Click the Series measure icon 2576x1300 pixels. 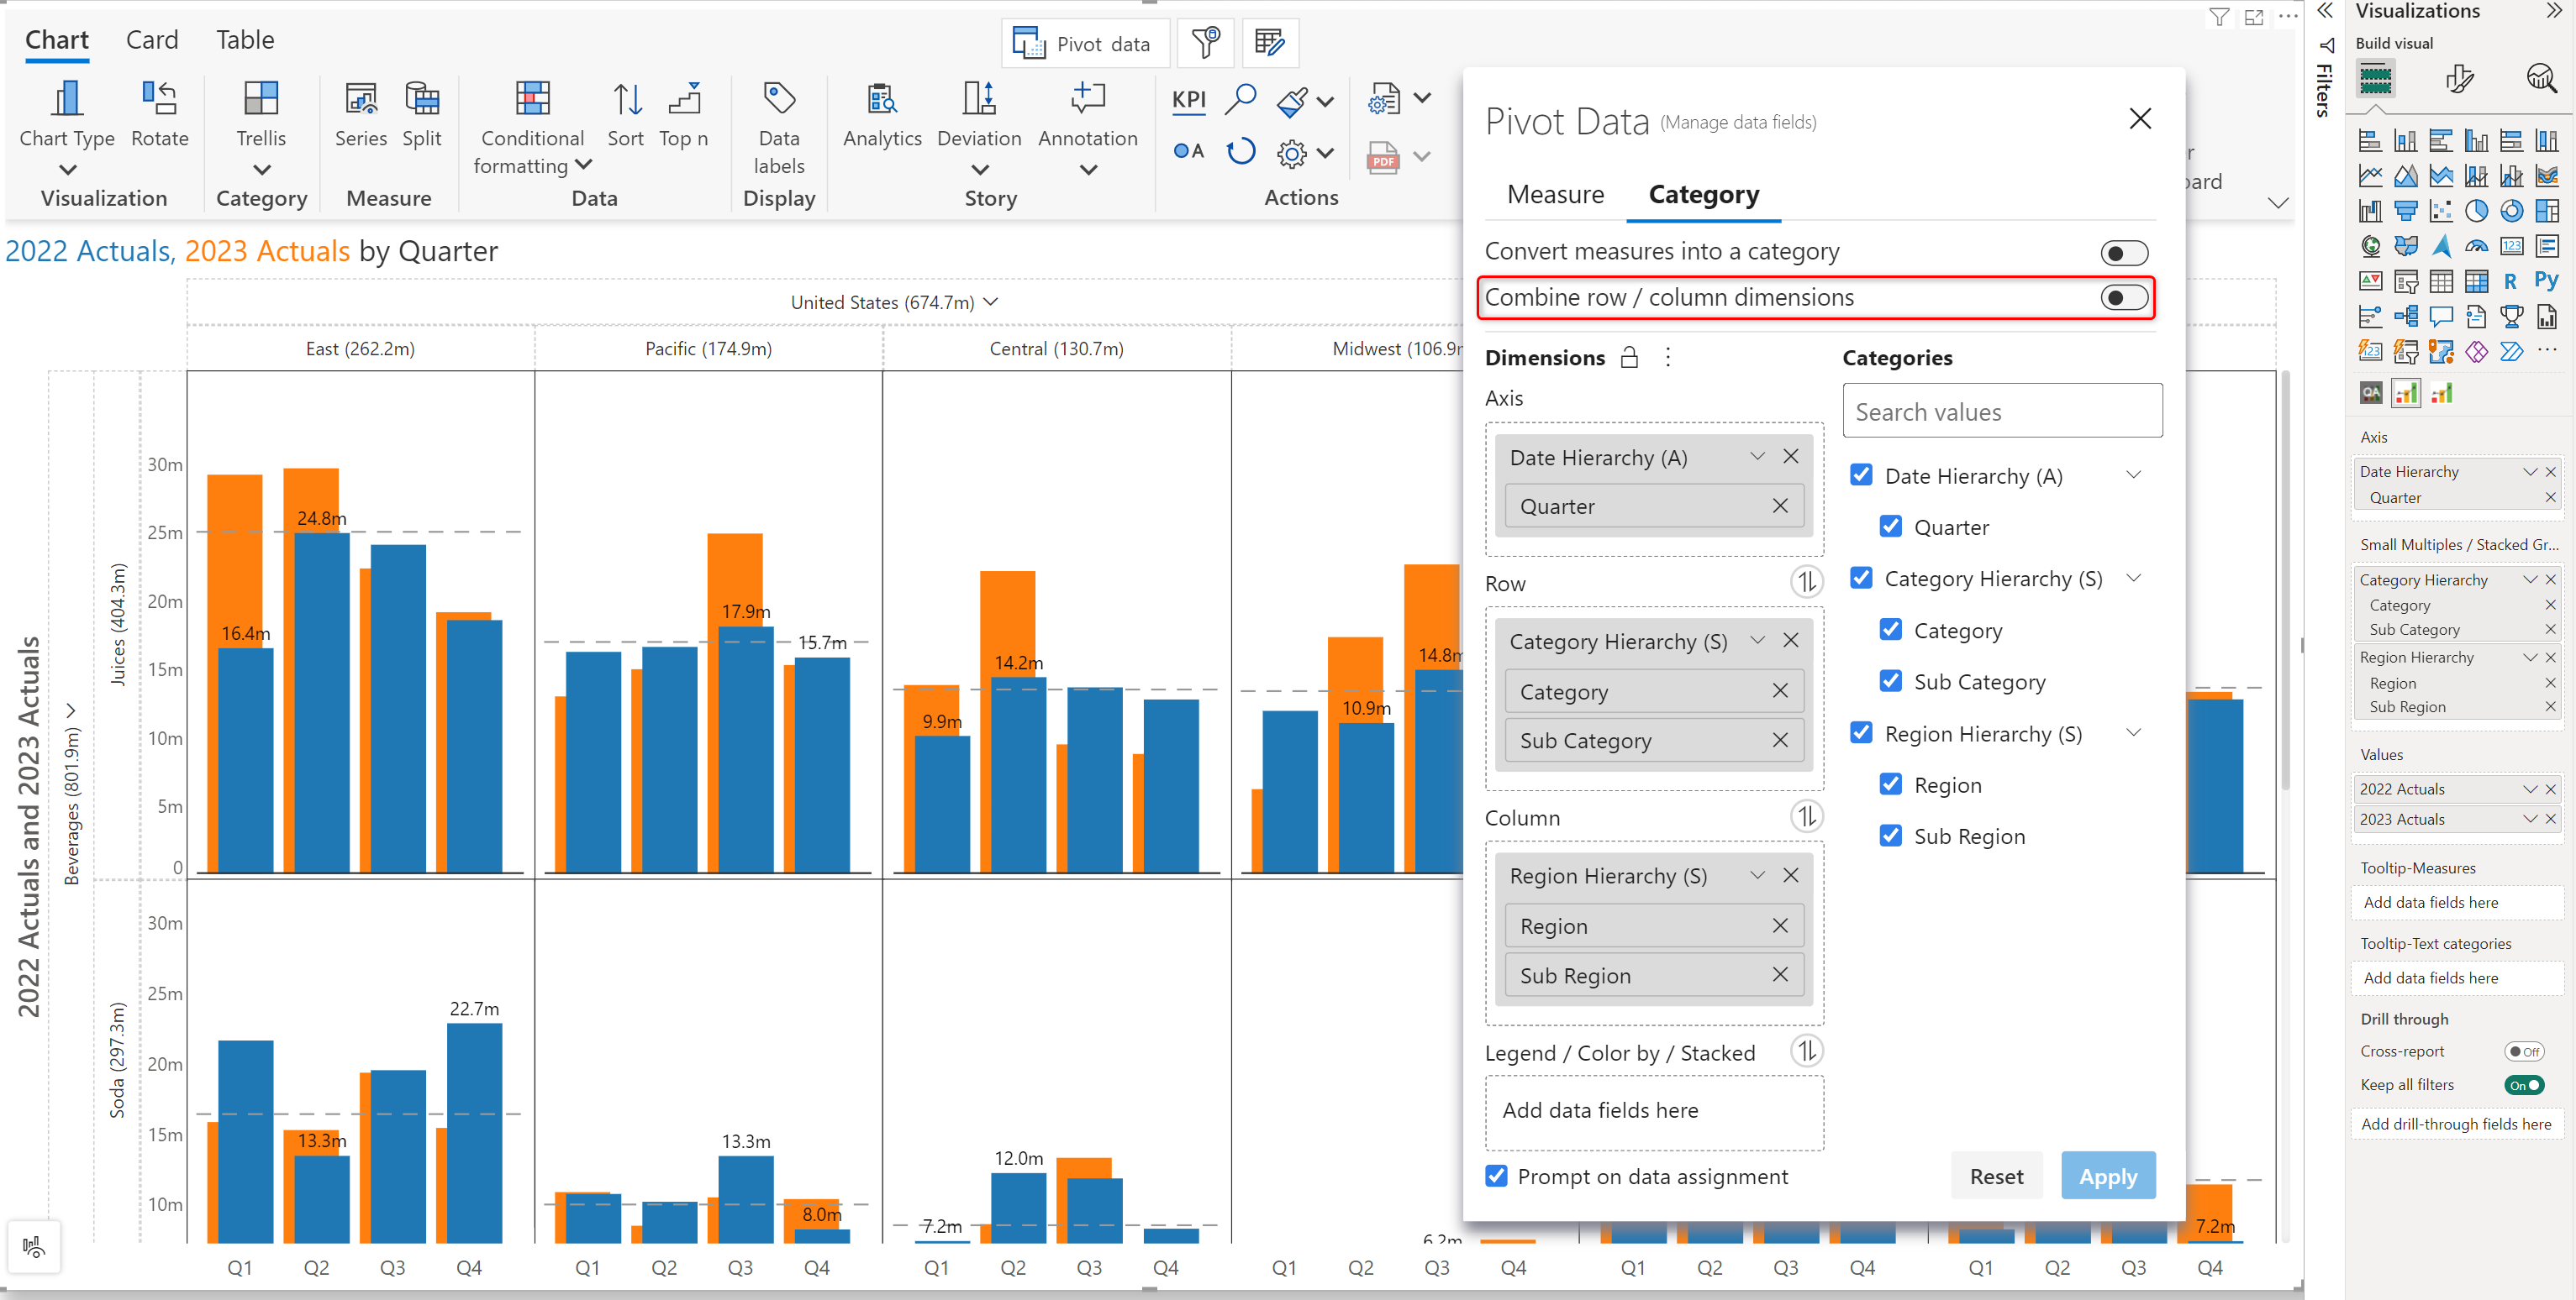pyautogui.click(x=360, y=114)
